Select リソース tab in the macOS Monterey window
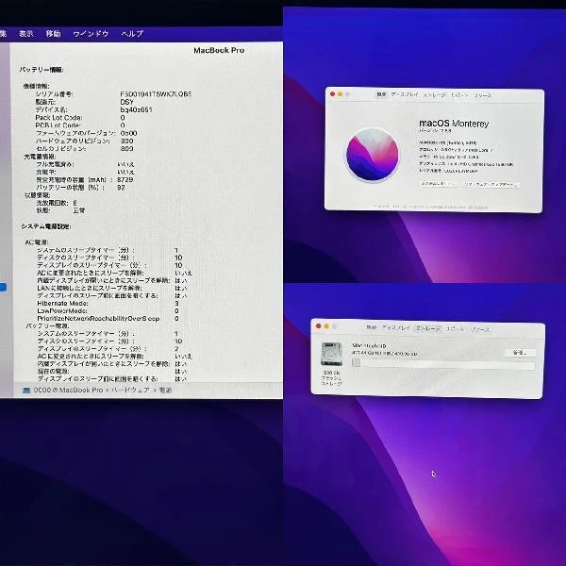 [482, 95]
